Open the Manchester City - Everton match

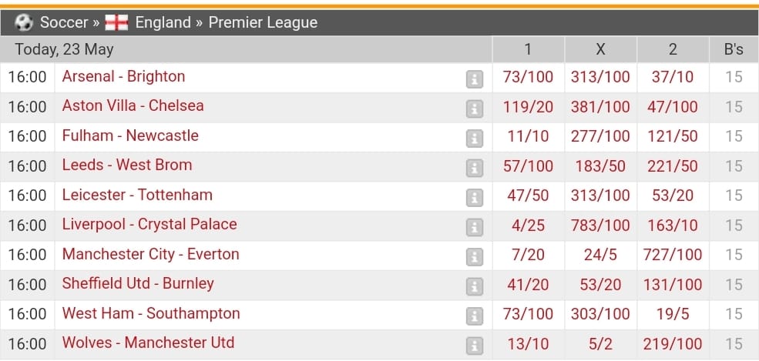pyautogui.click(x=150, y=254)
